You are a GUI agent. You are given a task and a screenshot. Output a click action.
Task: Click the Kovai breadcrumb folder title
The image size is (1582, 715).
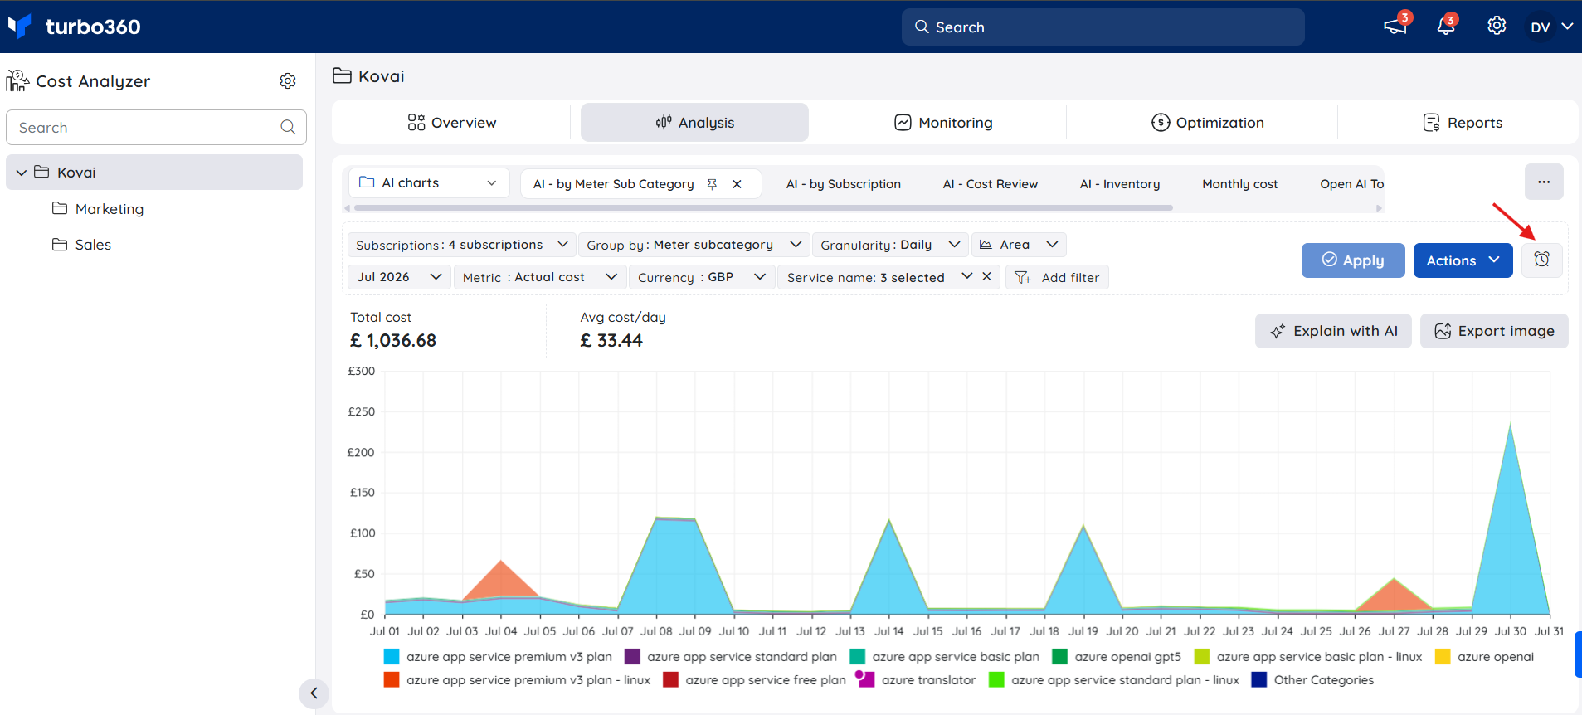[x=368, y=76]
